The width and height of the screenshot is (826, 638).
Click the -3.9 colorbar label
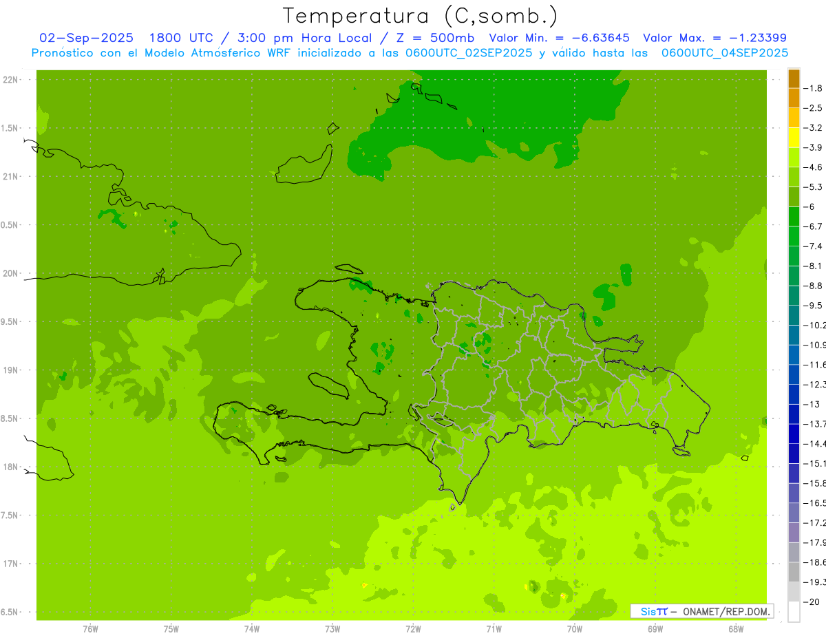click(x=813, y=147)
